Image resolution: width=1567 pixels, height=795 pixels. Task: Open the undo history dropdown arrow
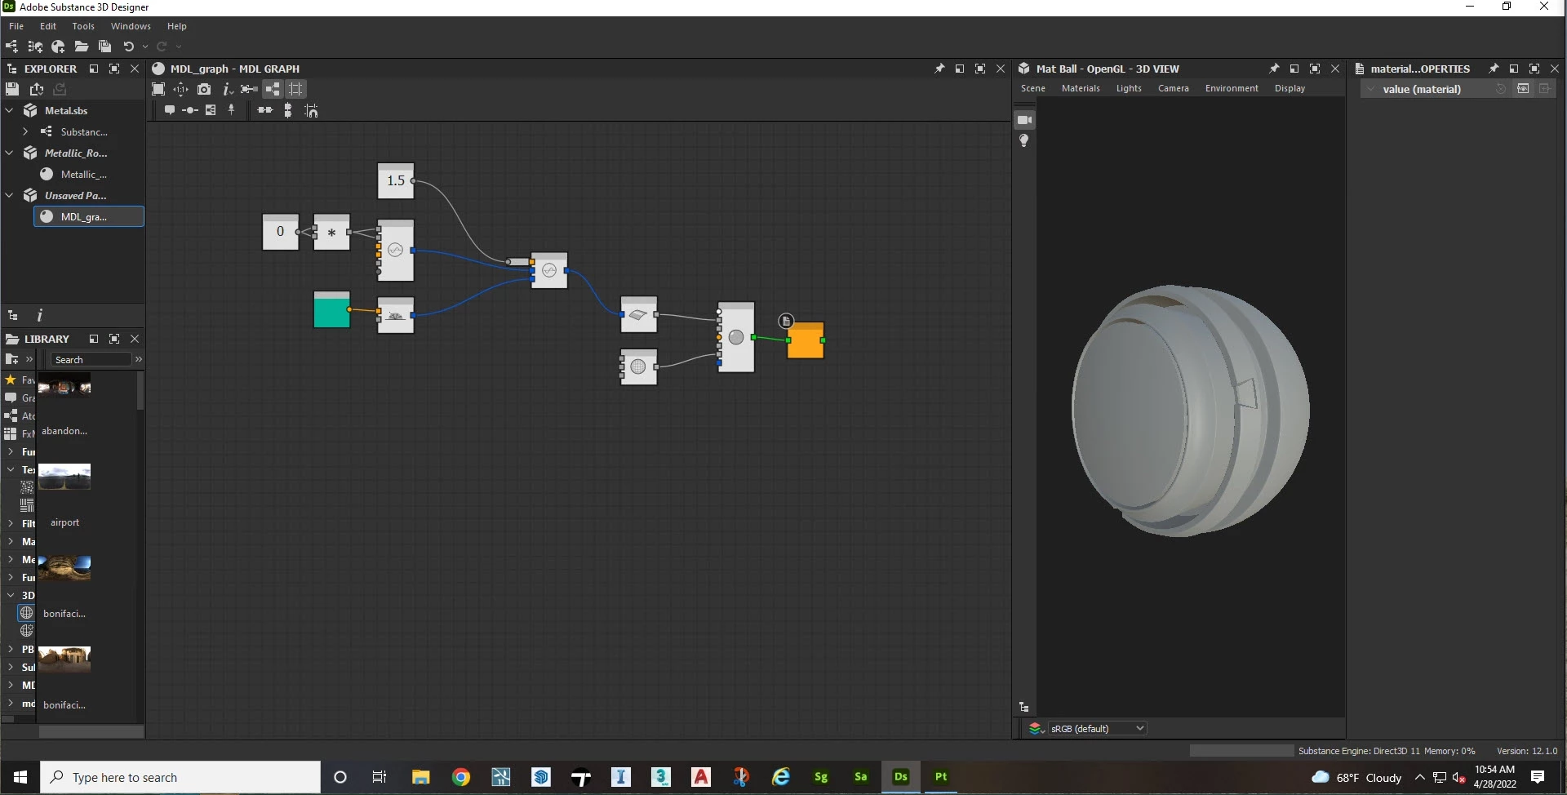(145, 47)
